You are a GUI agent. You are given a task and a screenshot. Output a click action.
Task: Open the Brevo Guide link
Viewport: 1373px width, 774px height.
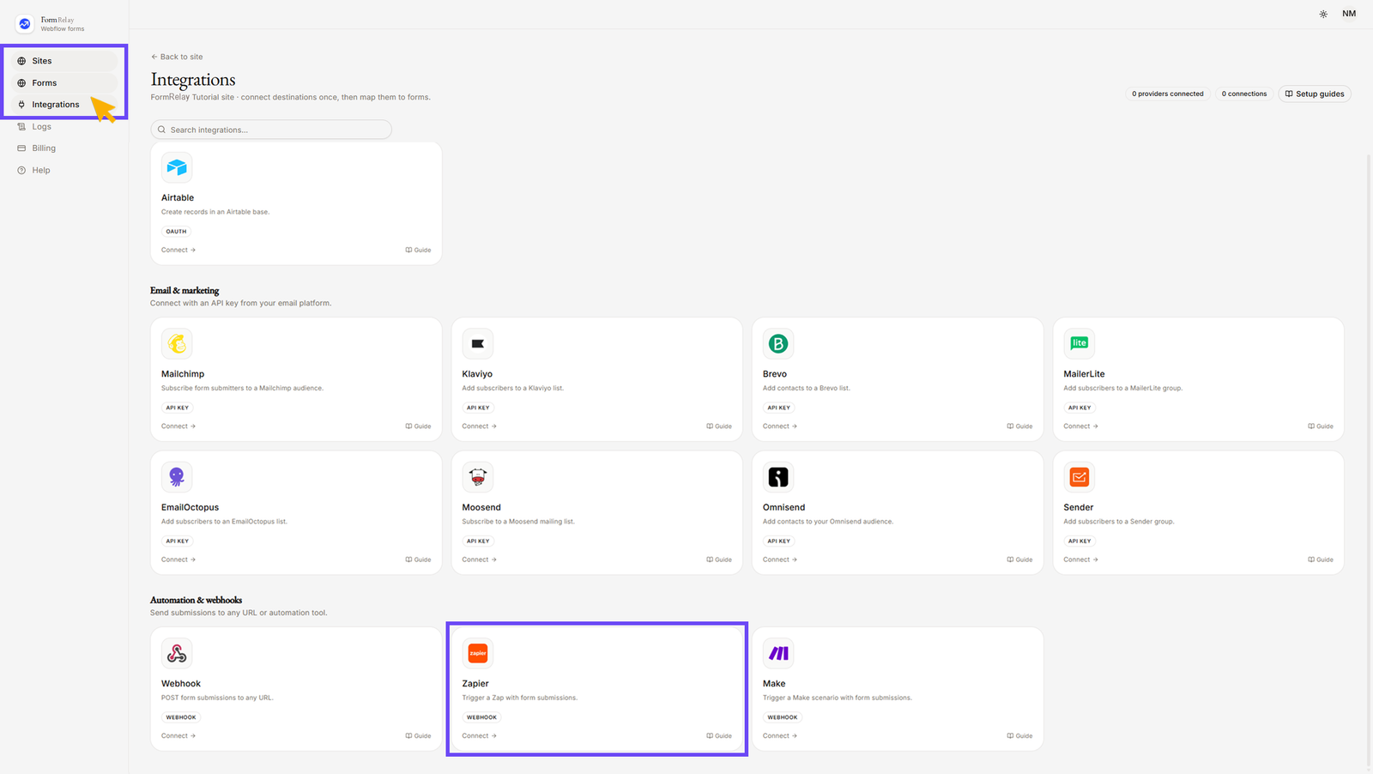[x=1019, y=426]
